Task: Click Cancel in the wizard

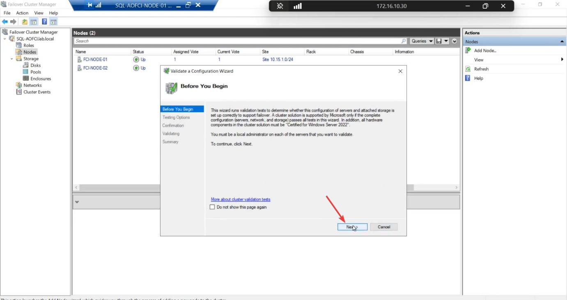Action: pos(384,227)
